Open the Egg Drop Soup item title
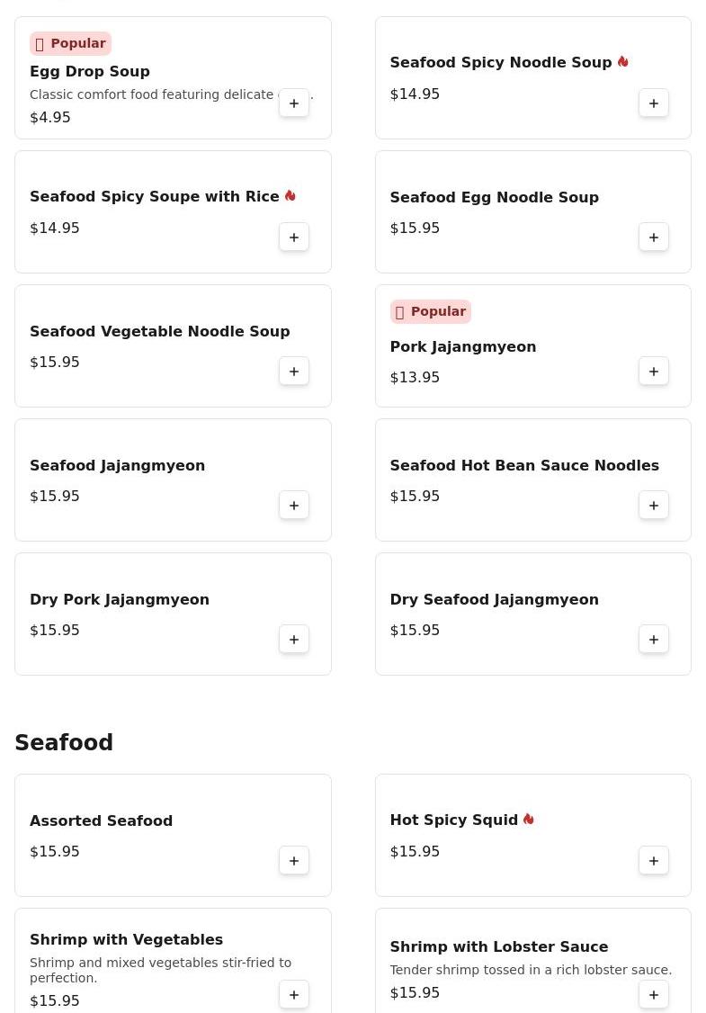Screen dimensions: 706x1013 [90, 72]
